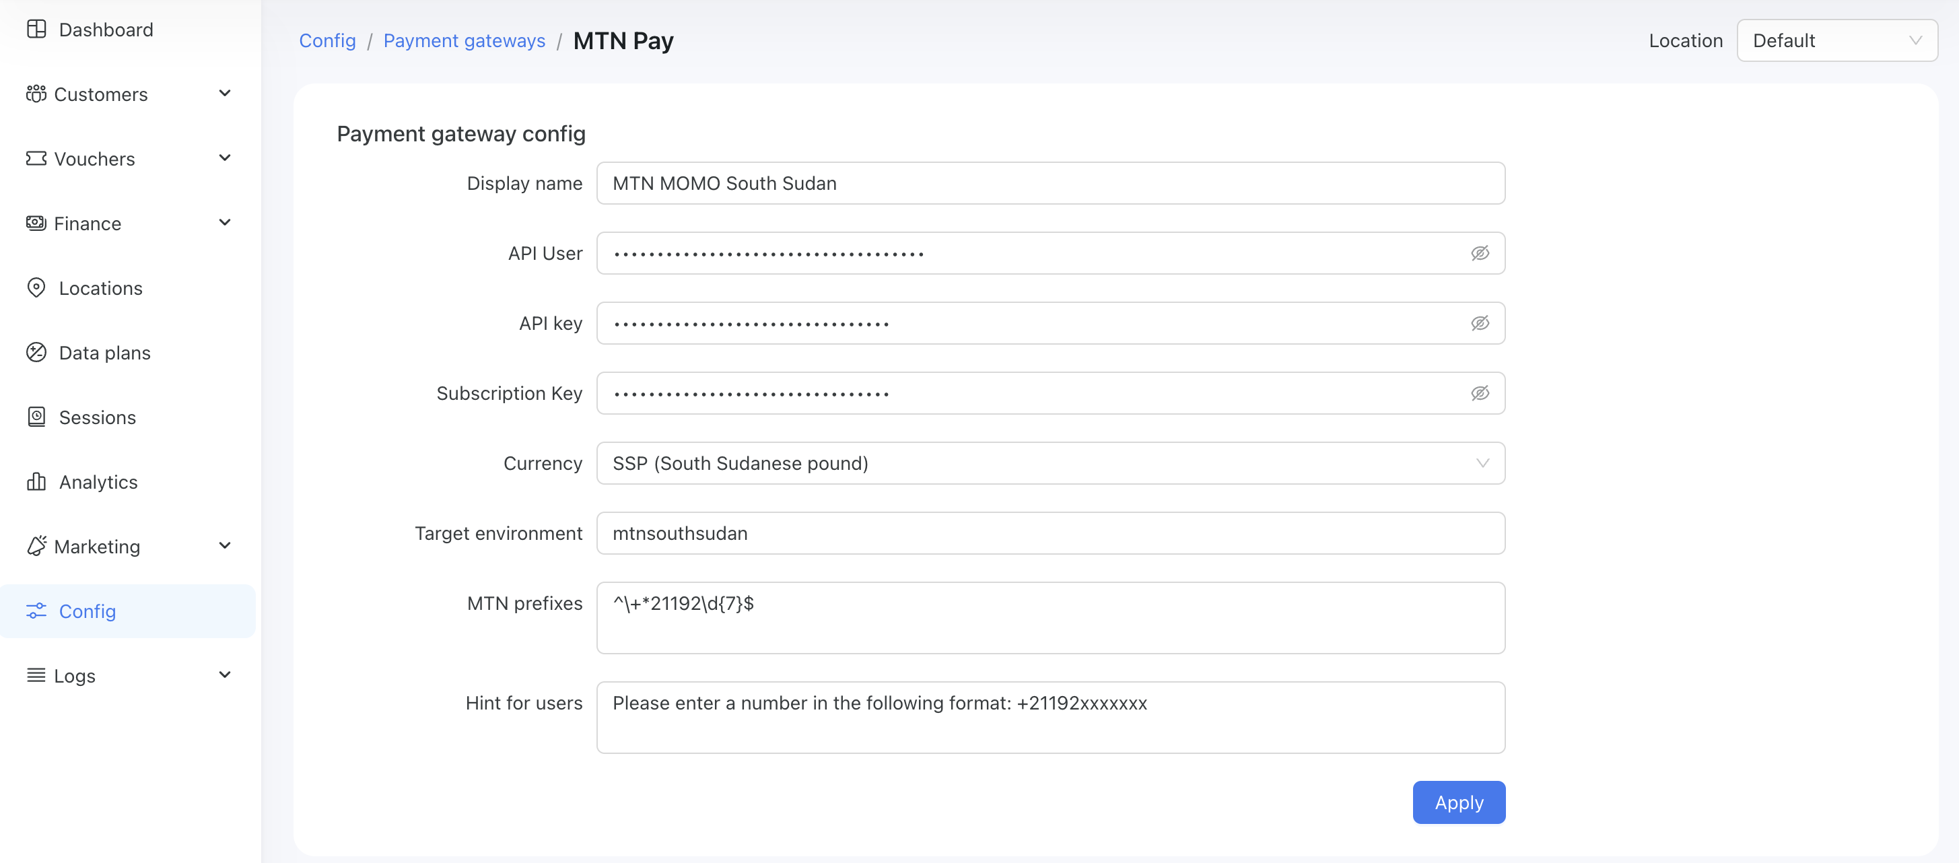Select Config menu item

[128, 611]
